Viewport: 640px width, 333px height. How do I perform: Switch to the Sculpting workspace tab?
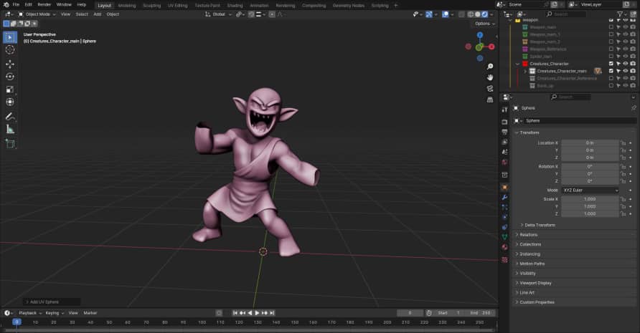click(152, 6)
